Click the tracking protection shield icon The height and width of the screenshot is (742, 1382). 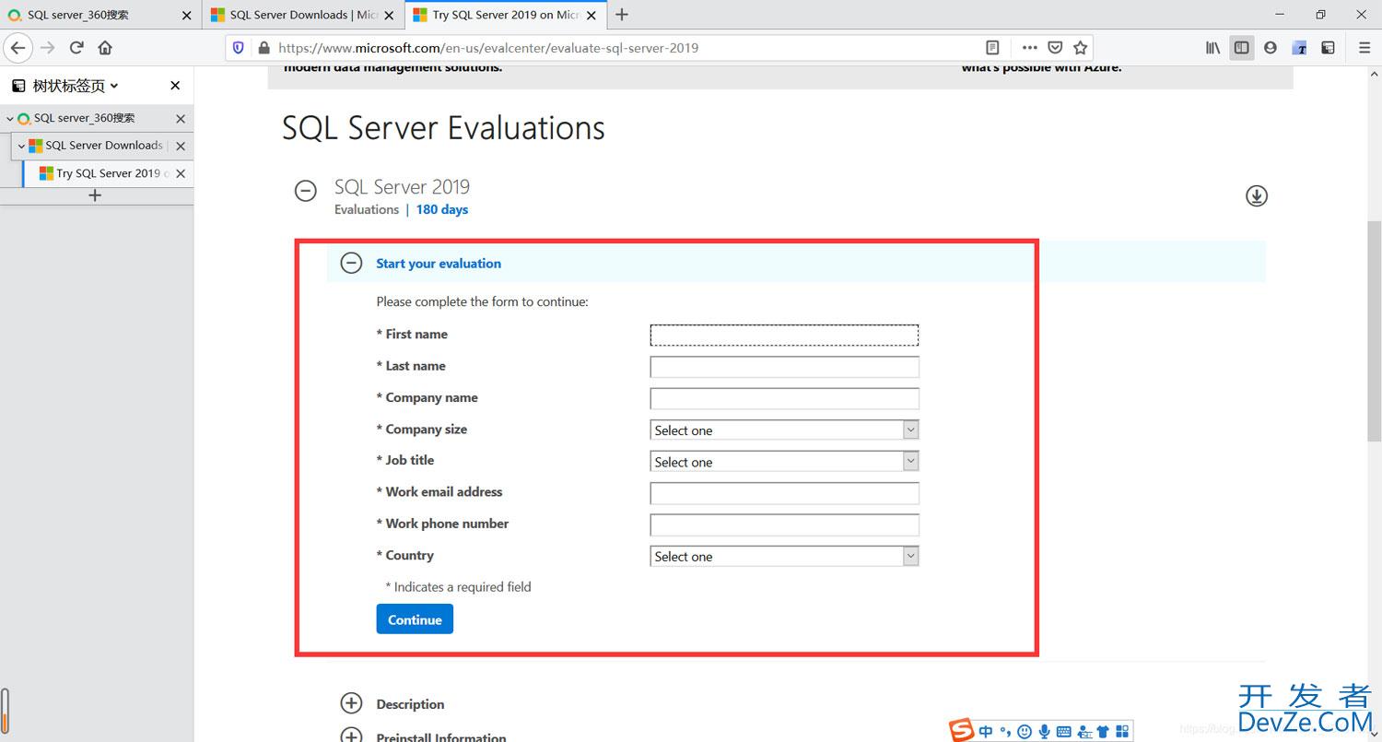point(239,47)
